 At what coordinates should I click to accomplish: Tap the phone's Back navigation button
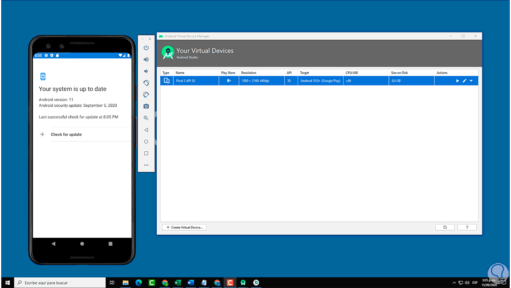53,244
